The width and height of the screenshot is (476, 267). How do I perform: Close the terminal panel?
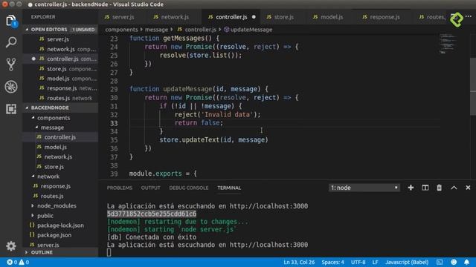468,188
